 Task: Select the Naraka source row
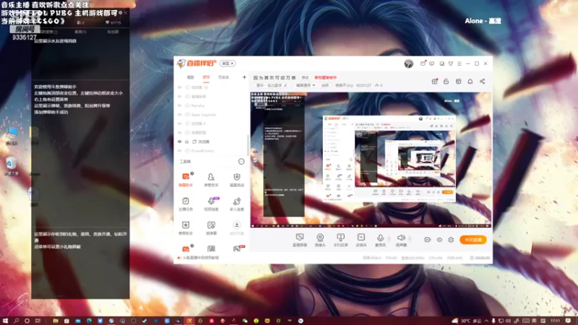pos(212,105)
